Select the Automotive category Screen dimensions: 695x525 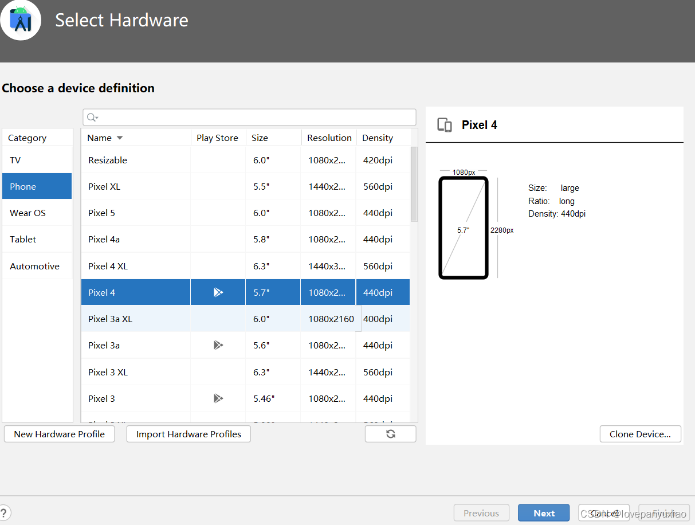37,266
